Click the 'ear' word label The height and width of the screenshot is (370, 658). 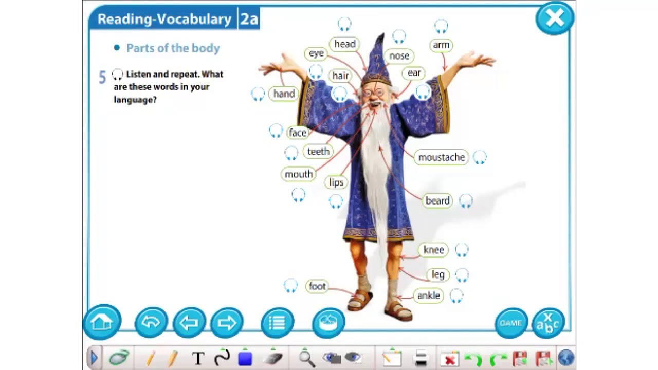[x=414, y=73]
